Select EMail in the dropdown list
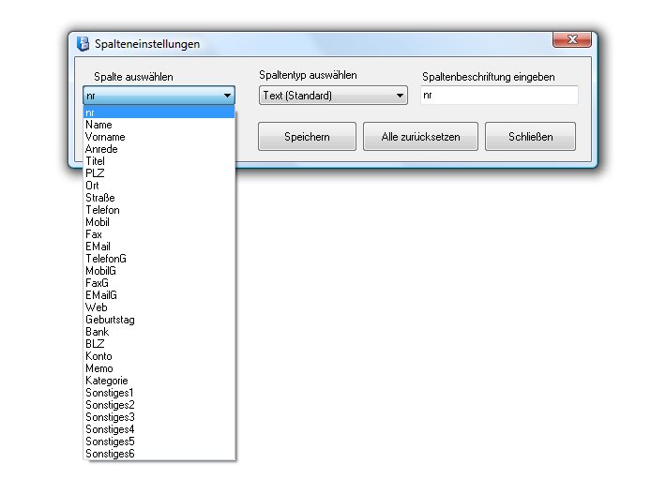Screen dimensions: 651x494 (x=98, y=247)
